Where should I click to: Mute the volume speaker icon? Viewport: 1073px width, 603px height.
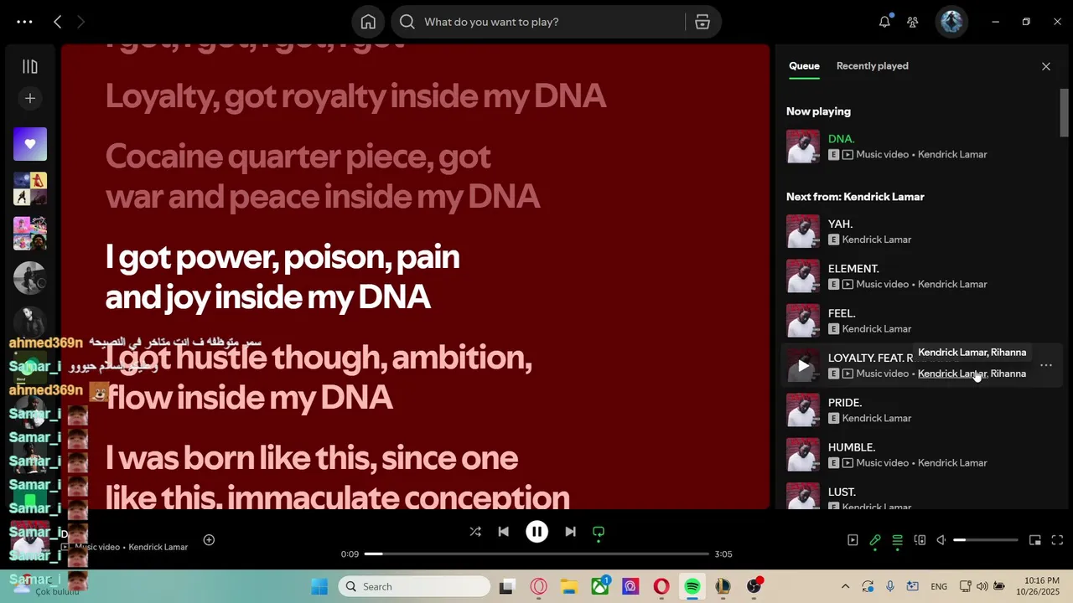(941, 540)
